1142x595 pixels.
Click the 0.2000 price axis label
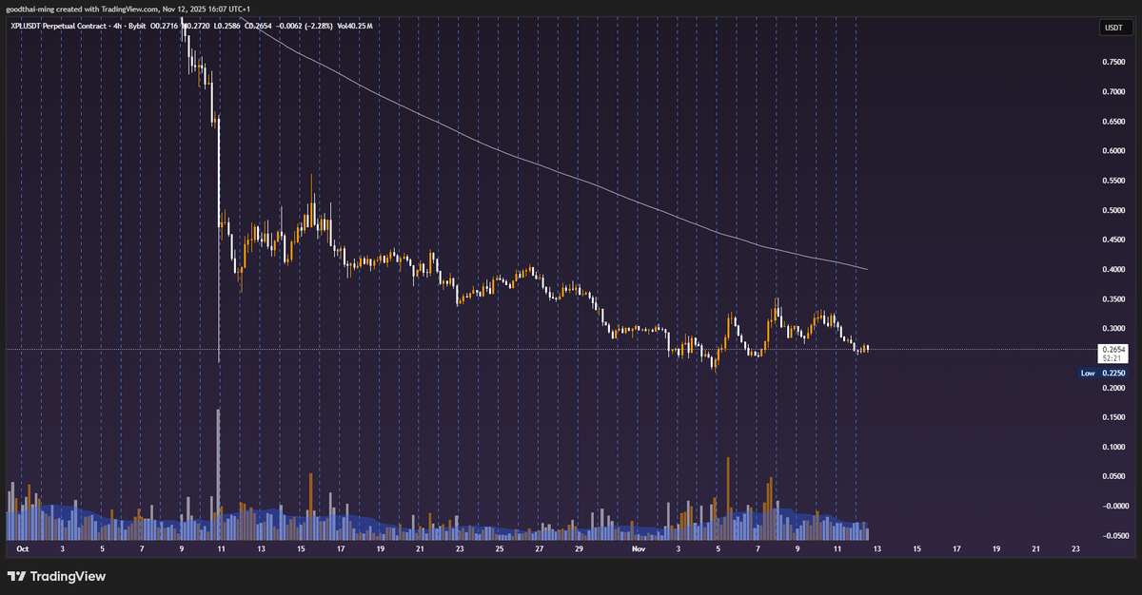click(1113, 388)
